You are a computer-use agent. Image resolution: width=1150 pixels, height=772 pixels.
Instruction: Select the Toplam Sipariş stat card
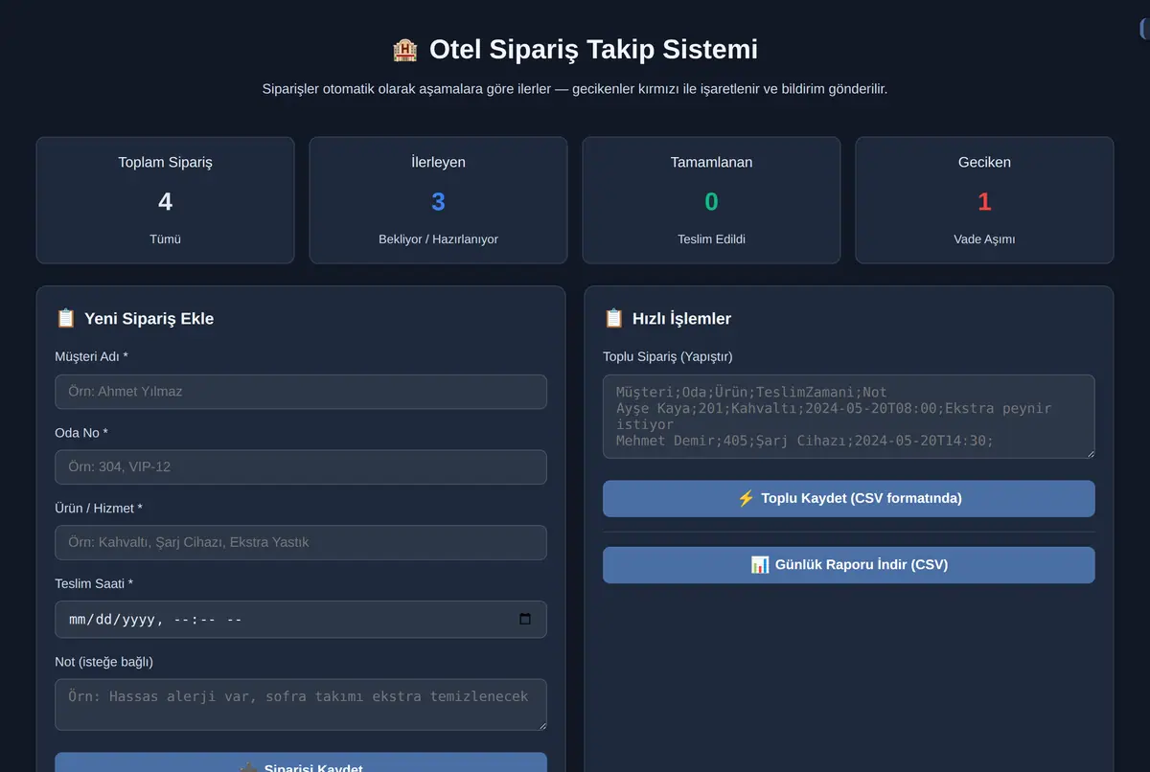click(x=165, y=200)
